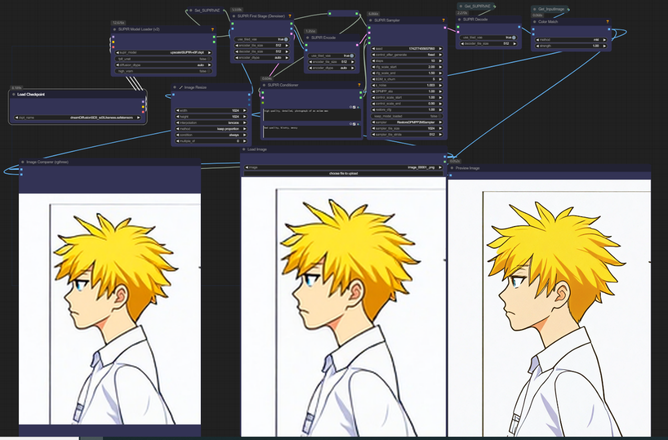Screen dimensions: 668x440
Task: Collapse the Image Comparer (rgthree) node dot
Action: (23, 162)
